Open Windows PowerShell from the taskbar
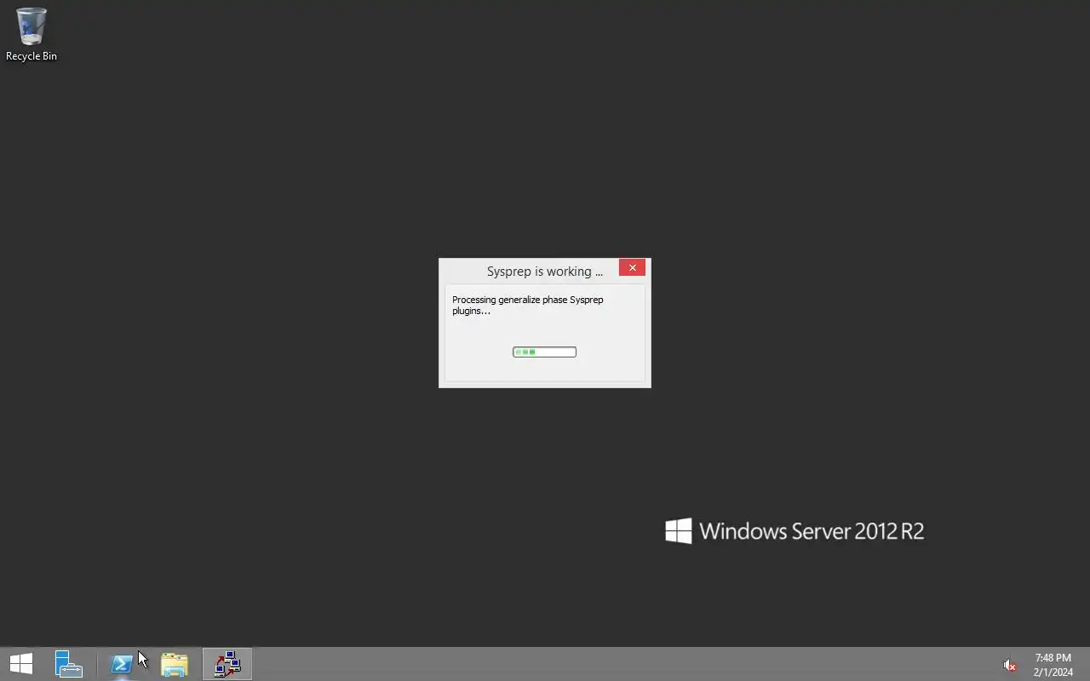The height and width of the screenshot is (681, 1090). (122, 664)
